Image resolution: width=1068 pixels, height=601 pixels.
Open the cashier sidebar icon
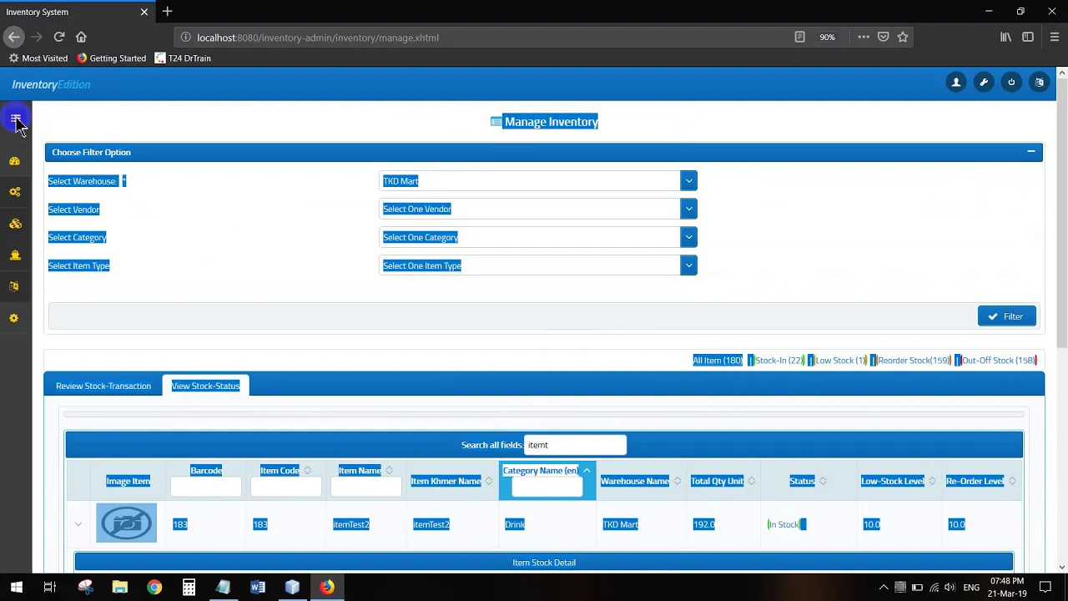pyautogui.click(x=14, y=255)
